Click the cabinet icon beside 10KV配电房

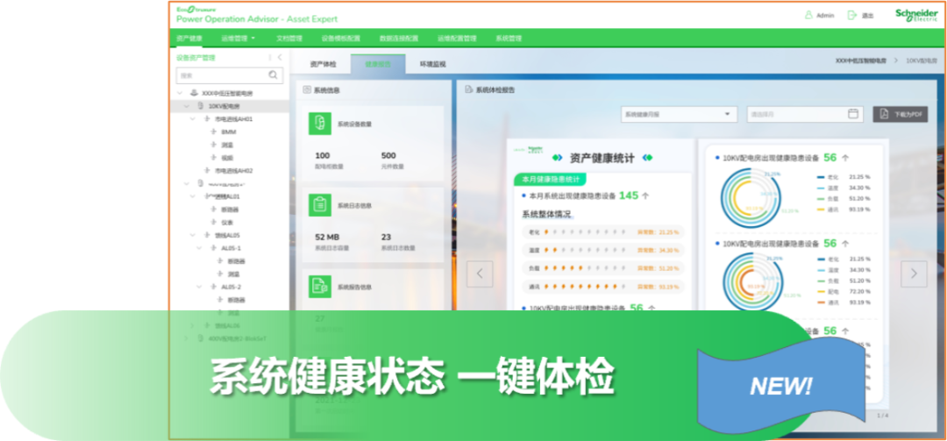pos(201,106)
